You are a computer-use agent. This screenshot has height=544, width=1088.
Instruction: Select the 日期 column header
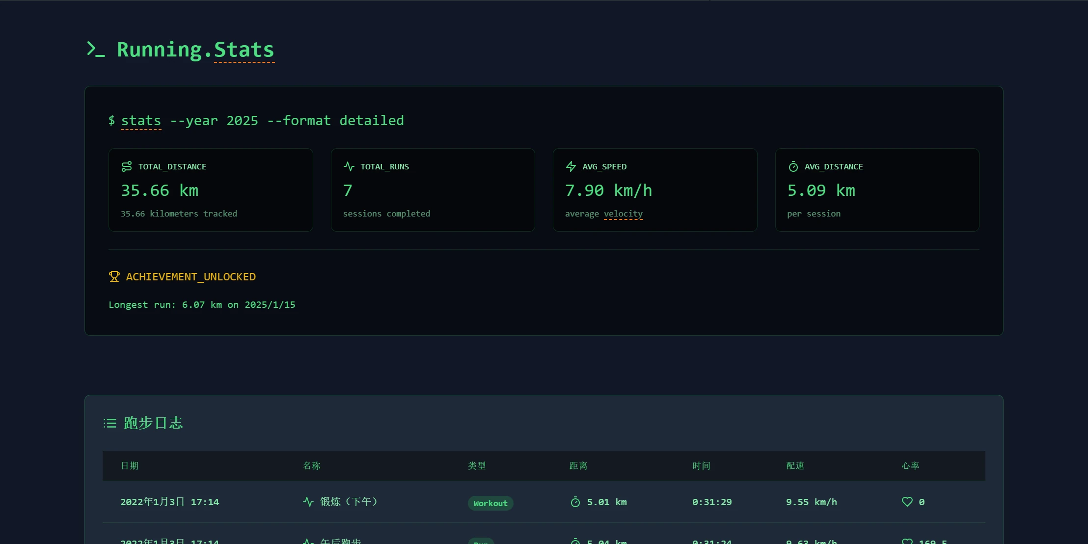[130, 465]
